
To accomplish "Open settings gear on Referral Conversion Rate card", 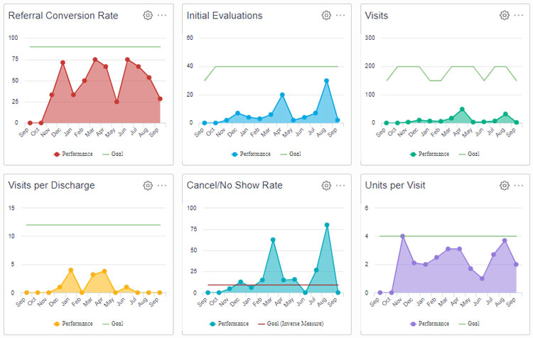I will [x=148, y=16].
